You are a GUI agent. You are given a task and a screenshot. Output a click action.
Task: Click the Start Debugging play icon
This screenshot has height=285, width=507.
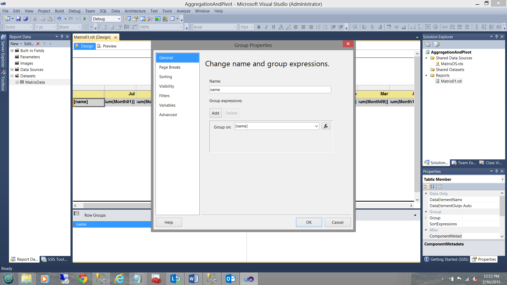pos(85,19)
